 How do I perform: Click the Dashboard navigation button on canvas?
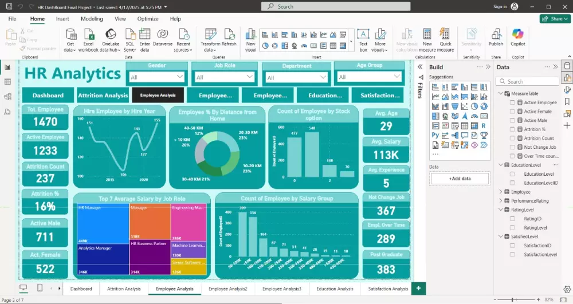[x=48, y=95]
